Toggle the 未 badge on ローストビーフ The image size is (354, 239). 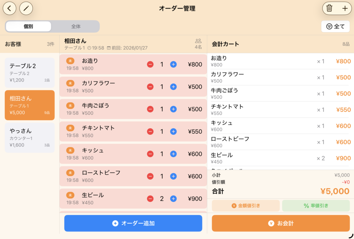(x=70, y=173)
